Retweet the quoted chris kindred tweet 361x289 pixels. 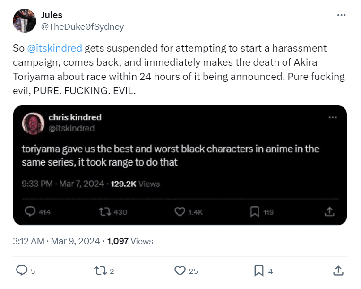103,211
